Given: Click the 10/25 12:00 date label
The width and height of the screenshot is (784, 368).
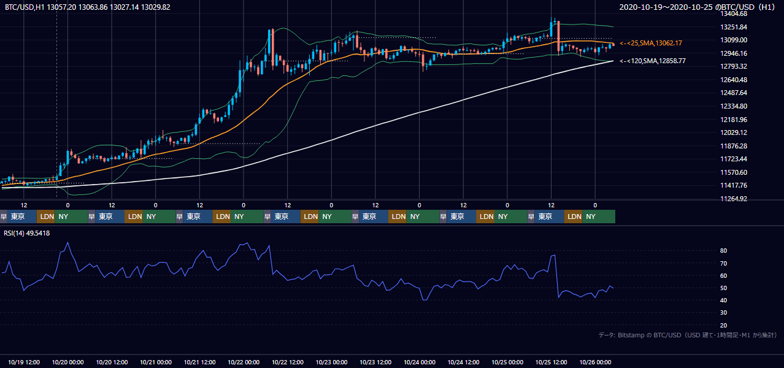Looking at the screenshot, I should pos(551,362).
